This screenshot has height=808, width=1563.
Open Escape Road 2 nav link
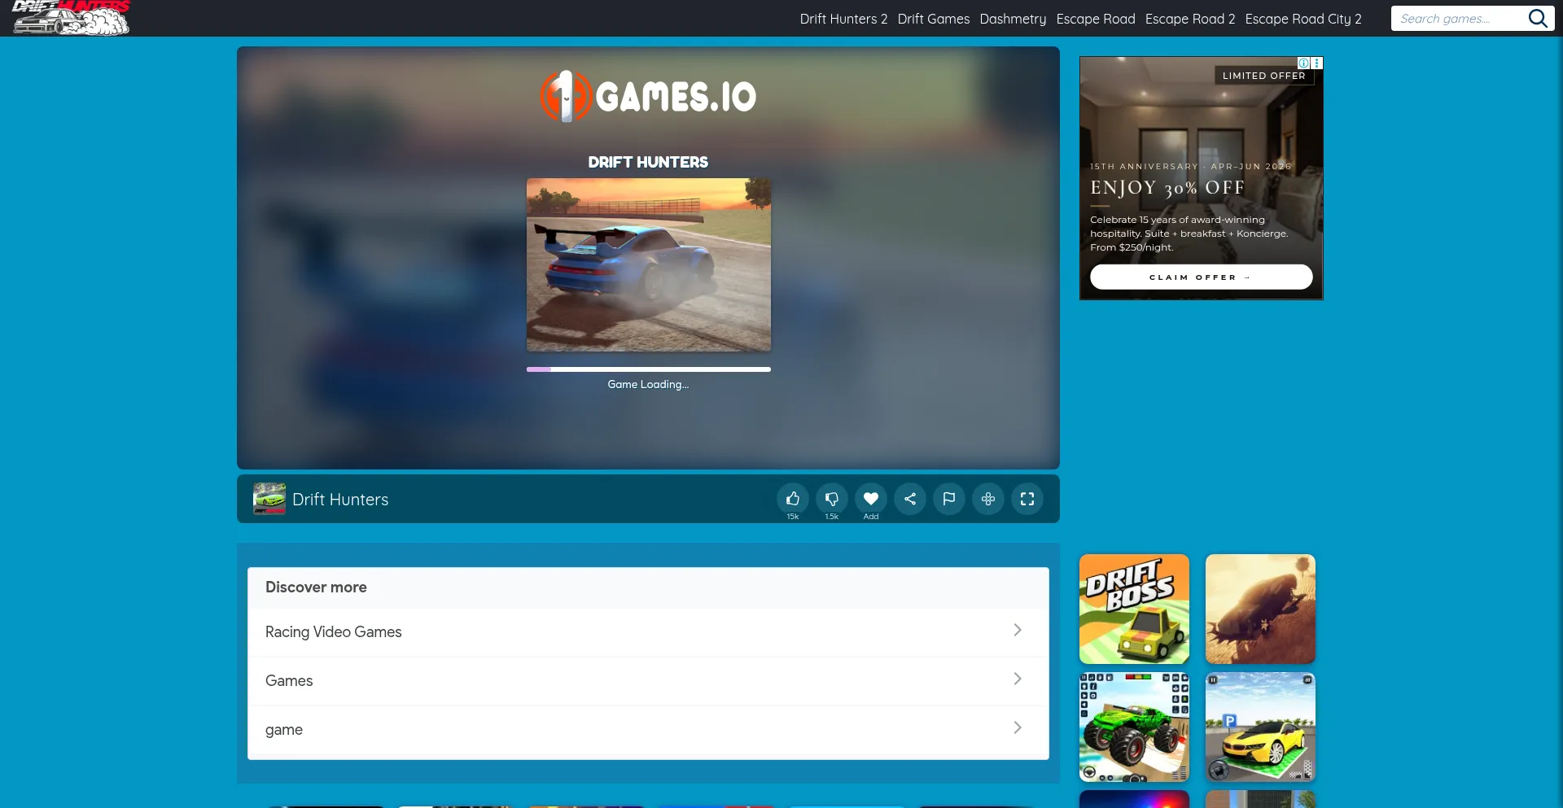tap(1190, 19)
